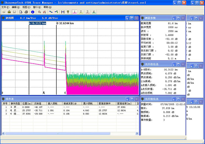
Task: Toggle trace 1 magenta button
Action: (75, 12)
